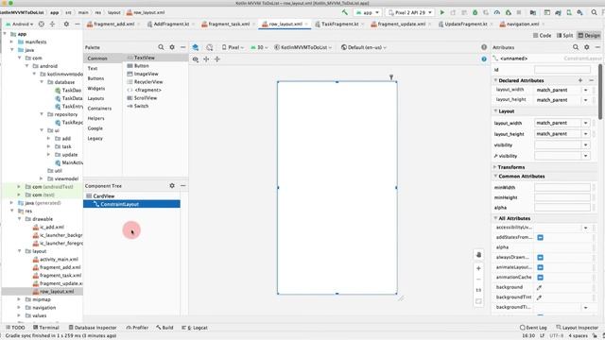605x340 pixels.
Task: Collapse the All Attributes section
Action: (x=495, y=218)
